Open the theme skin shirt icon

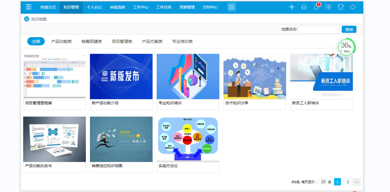341,7
